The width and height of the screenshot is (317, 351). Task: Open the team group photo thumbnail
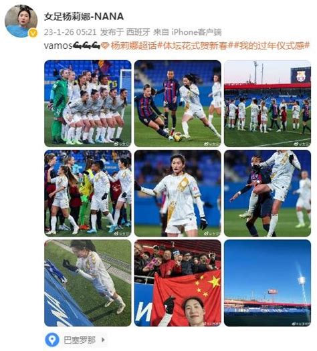click(88, 104)
